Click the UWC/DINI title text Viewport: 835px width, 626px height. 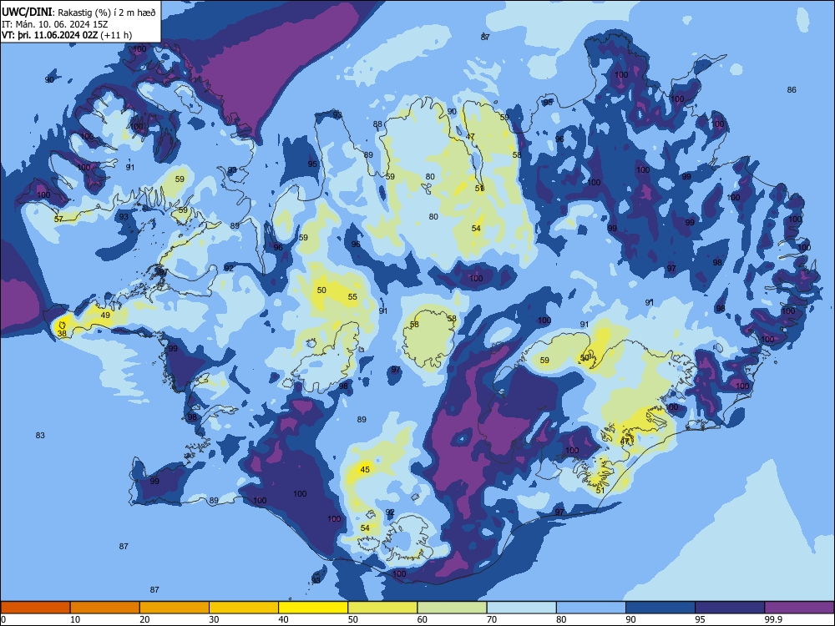tap(27, 13)
